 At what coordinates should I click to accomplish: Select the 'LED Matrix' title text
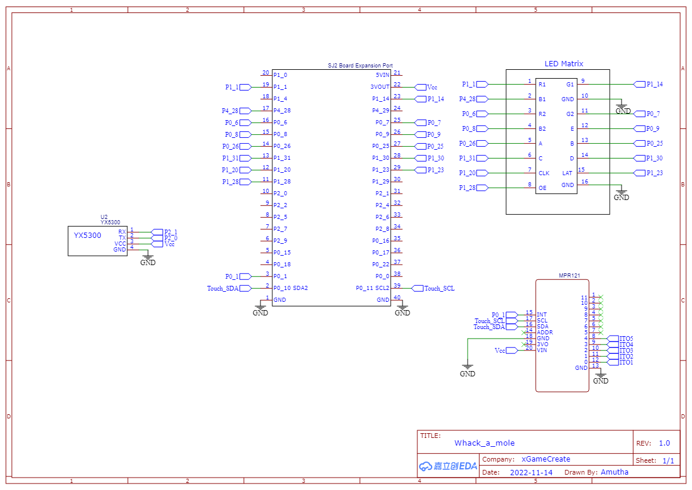(564, 63)
